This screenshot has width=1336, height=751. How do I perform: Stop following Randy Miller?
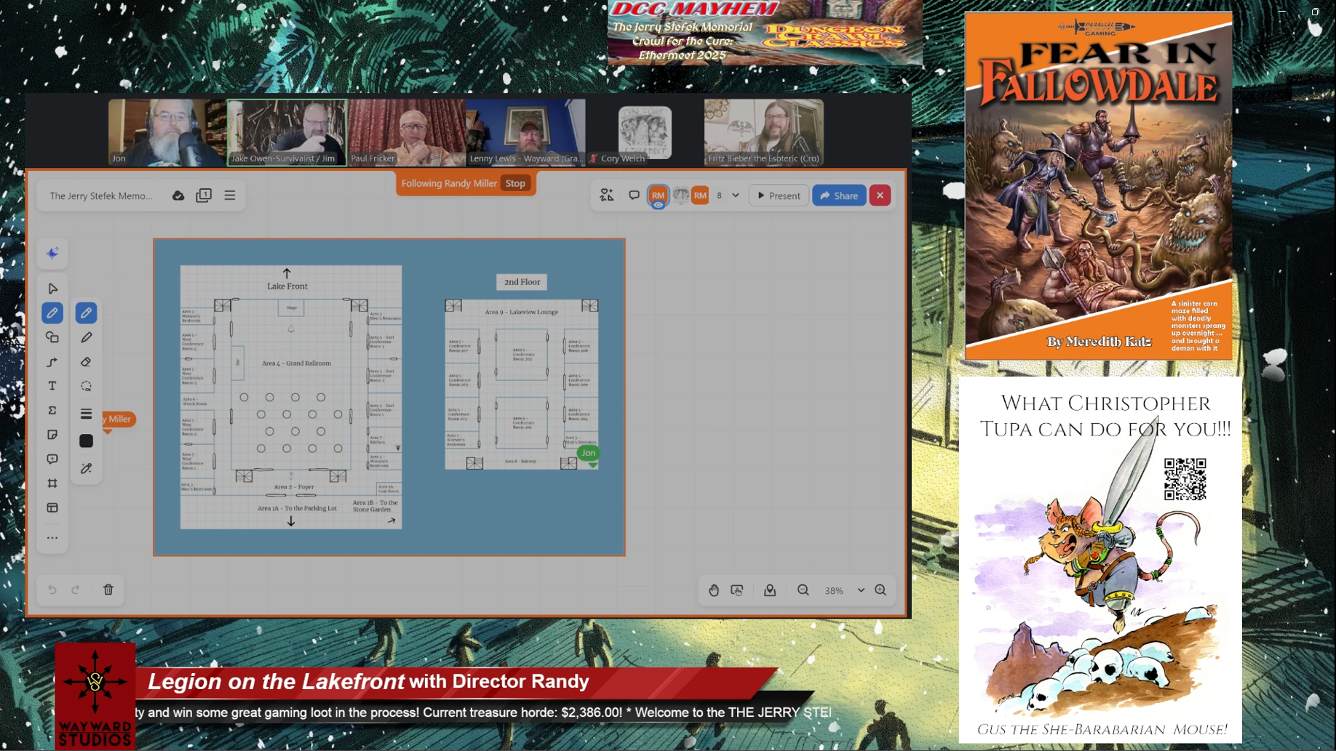pyautogui.click(x=515, y=183)
